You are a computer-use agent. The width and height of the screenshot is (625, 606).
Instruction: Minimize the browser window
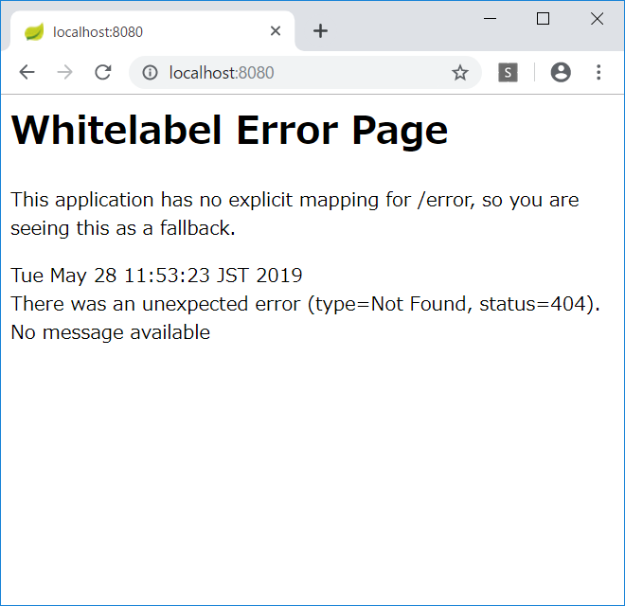tap(491, 19)
